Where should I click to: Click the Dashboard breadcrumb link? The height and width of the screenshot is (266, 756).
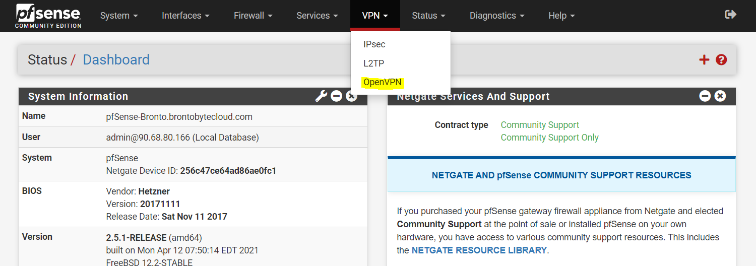click(x=116, y=59)
